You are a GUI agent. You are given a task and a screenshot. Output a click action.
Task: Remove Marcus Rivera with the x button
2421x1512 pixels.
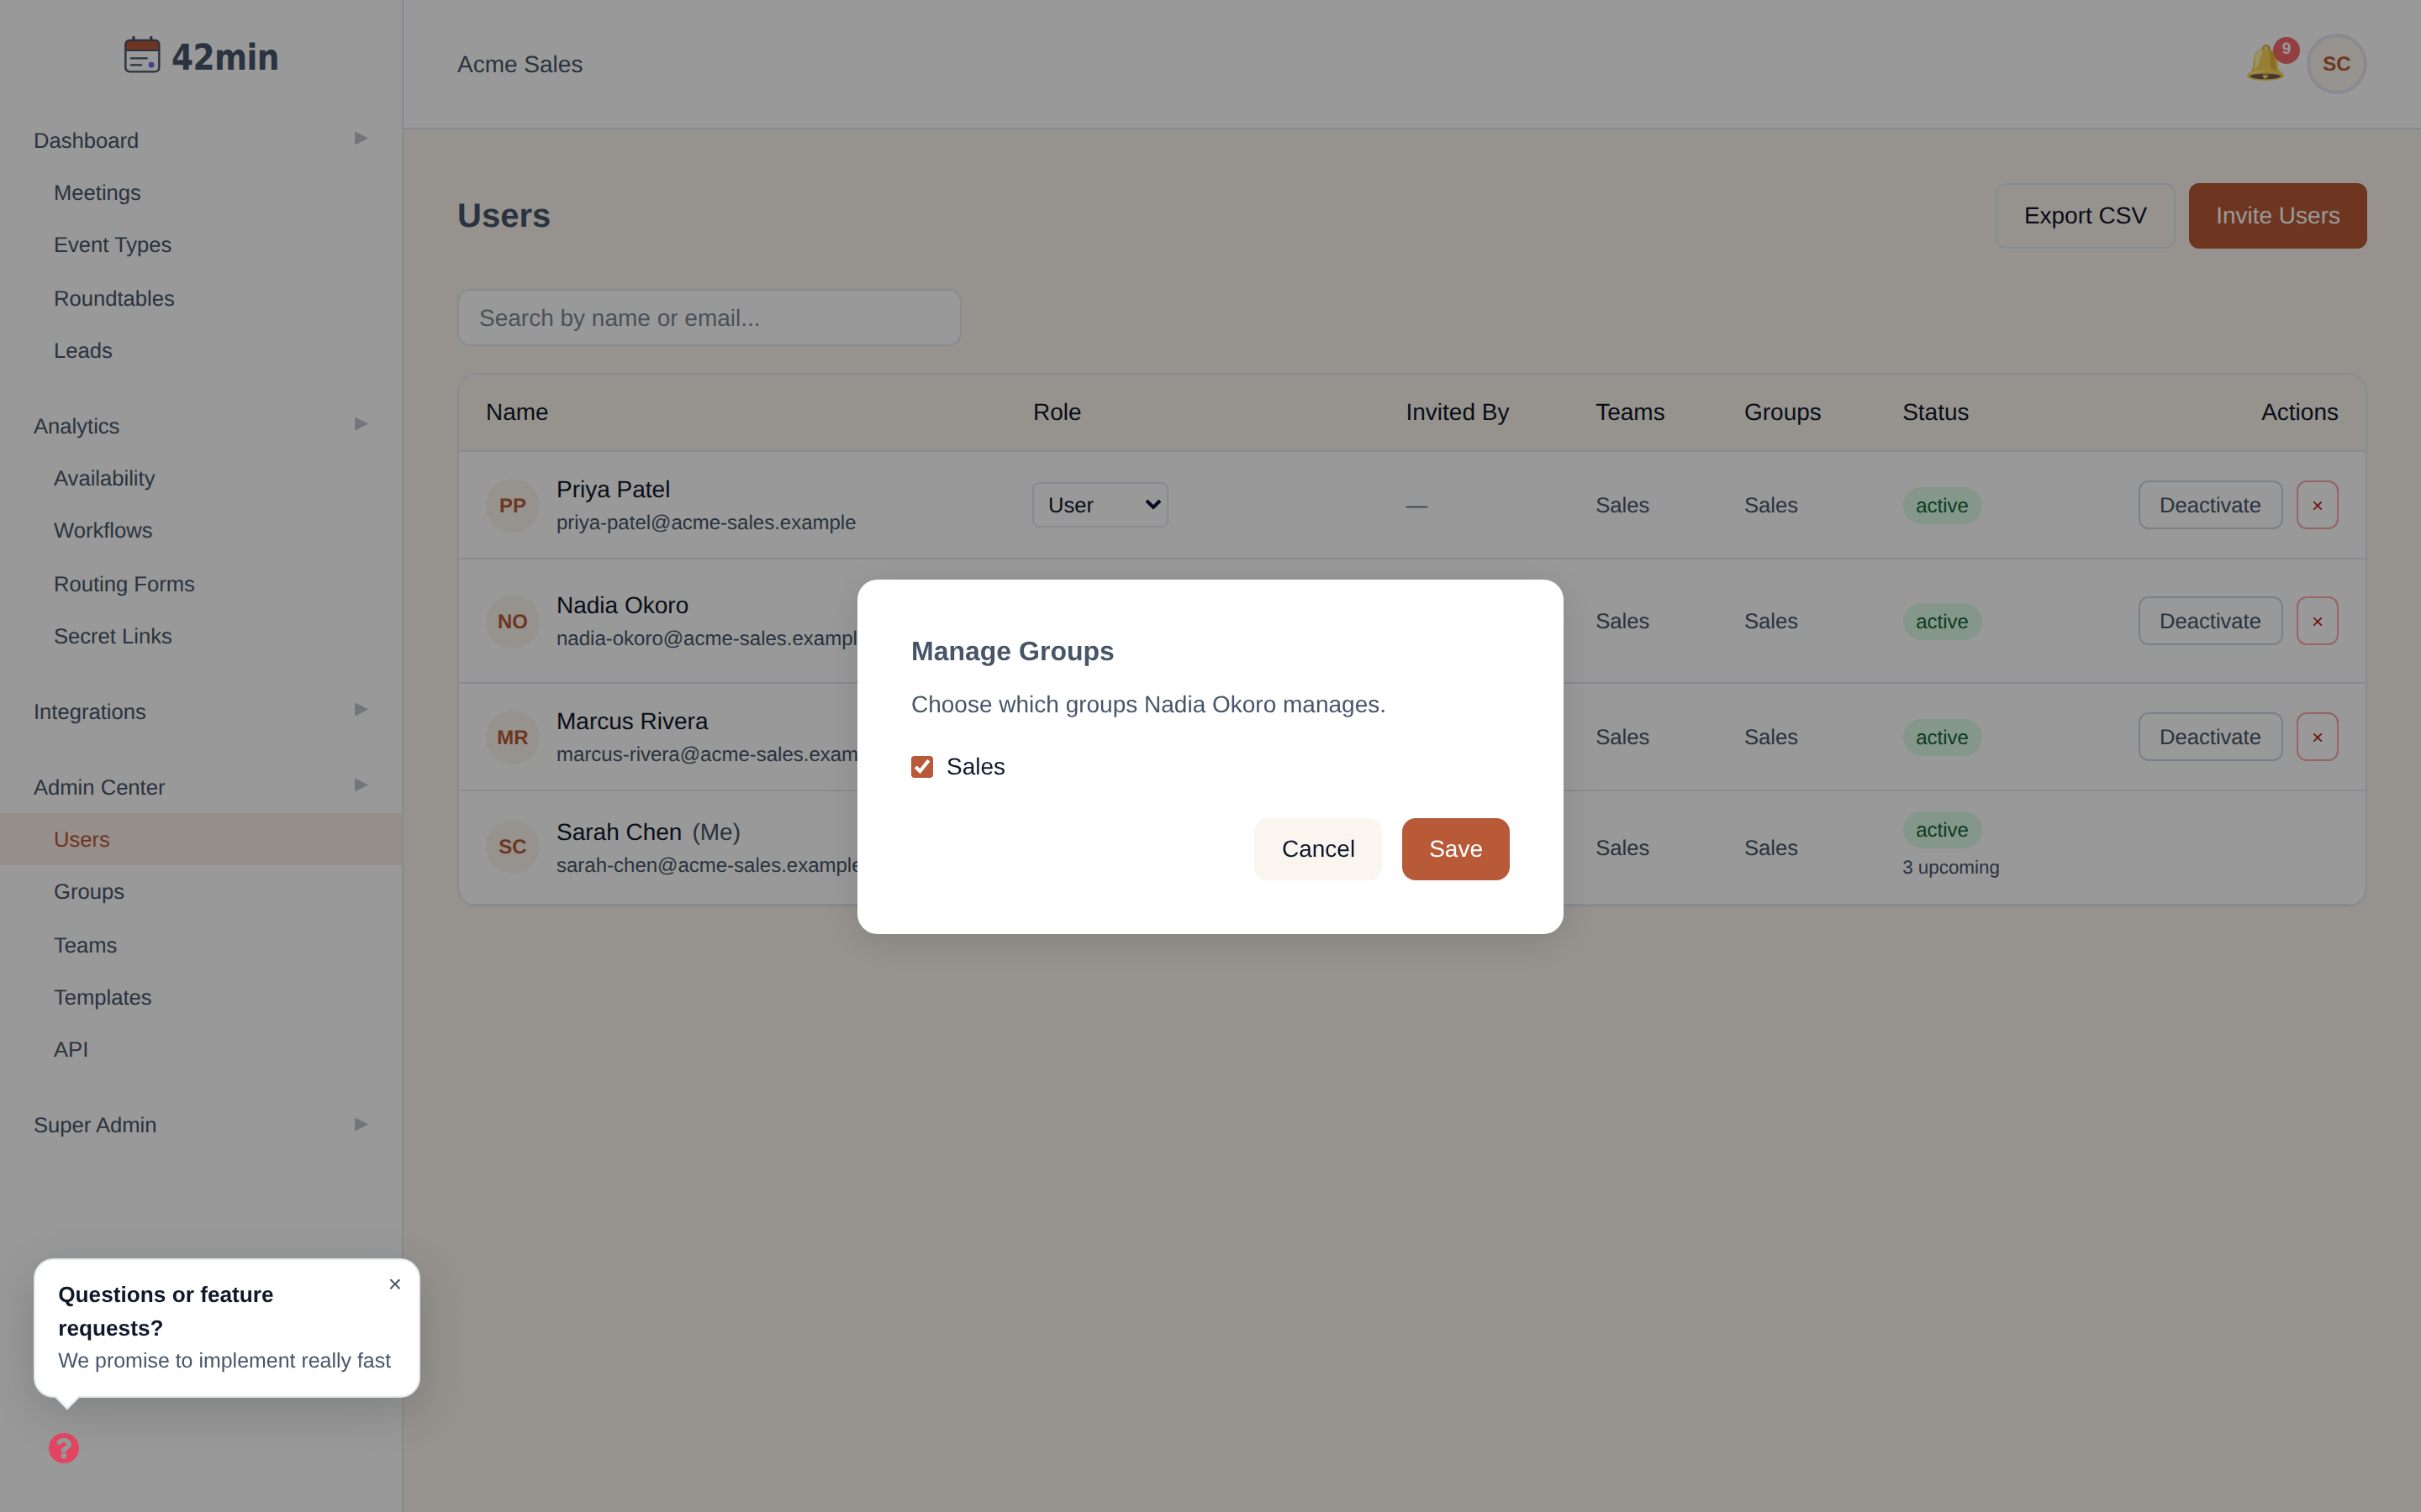click(x=2317, y=737)
